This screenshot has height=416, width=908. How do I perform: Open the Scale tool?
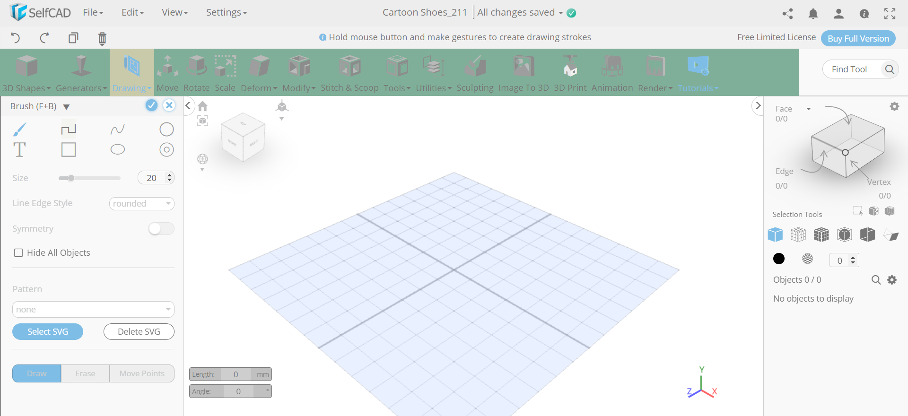[x=225, y=73]
